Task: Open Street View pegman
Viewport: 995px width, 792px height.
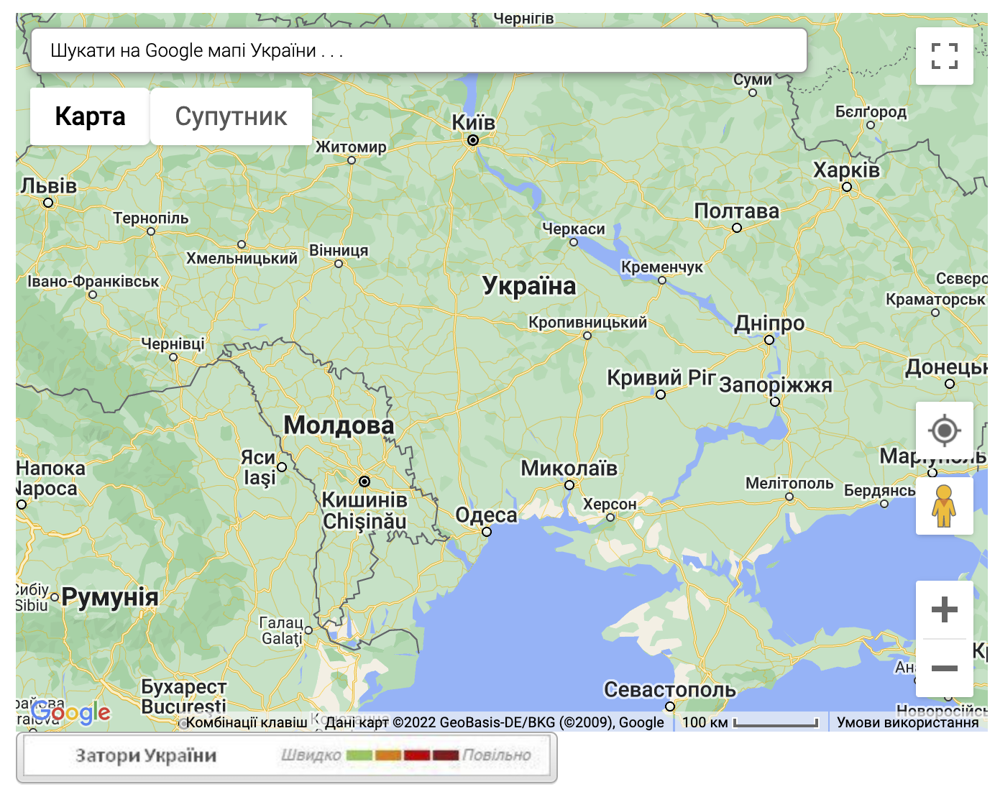Action: [x=944, y=506]
